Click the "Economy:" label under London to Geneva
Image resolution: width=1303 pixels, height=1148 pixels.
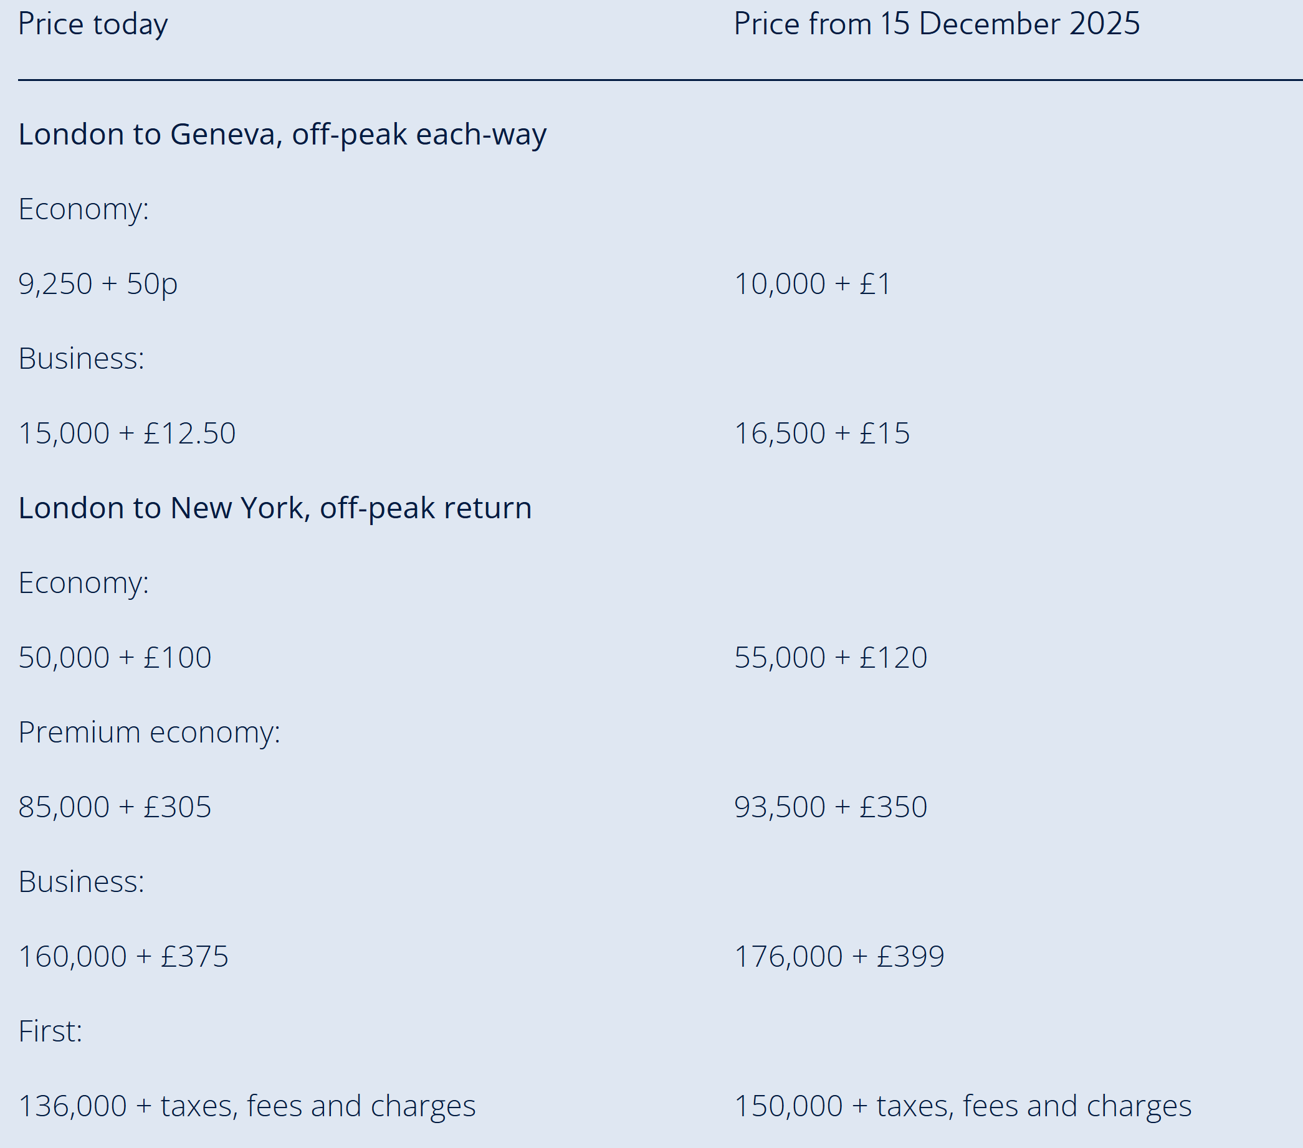click(x=84, y=209)
